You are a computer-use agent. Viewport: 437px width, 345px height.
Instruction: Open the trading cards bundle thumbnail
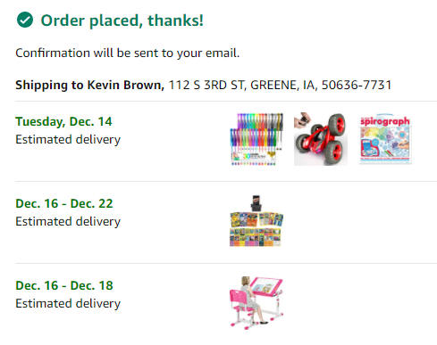[256, 221]
